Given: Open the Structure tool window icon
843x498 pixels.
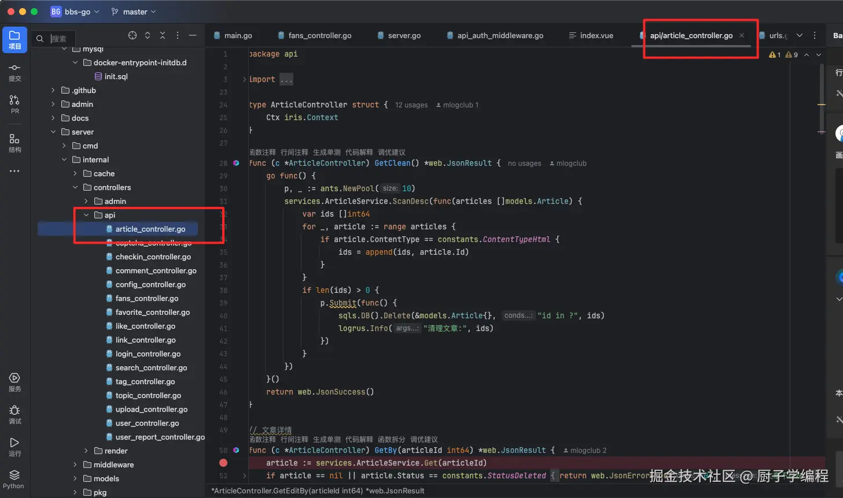Looking at the screenshot, I should (x=14, y=143).
